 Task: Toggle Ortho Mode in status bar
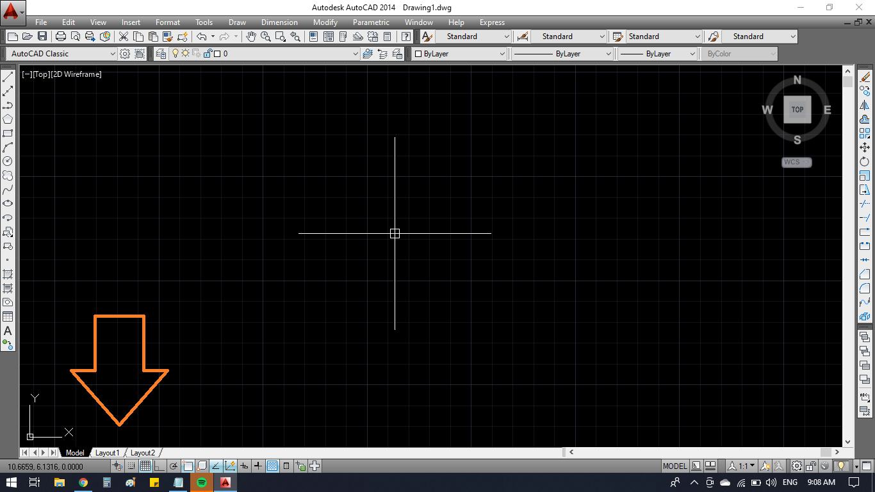coord(159,466)
